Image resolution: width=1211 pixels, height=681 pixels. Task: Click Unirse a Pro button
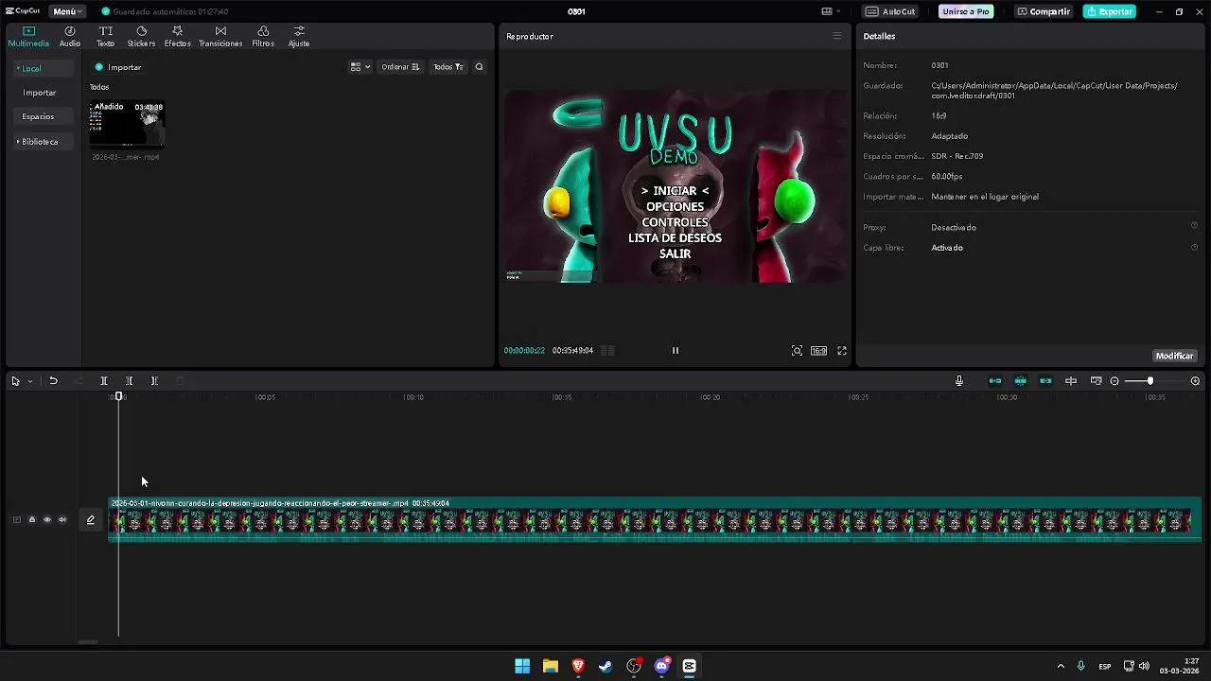click(x=966, y=11)
